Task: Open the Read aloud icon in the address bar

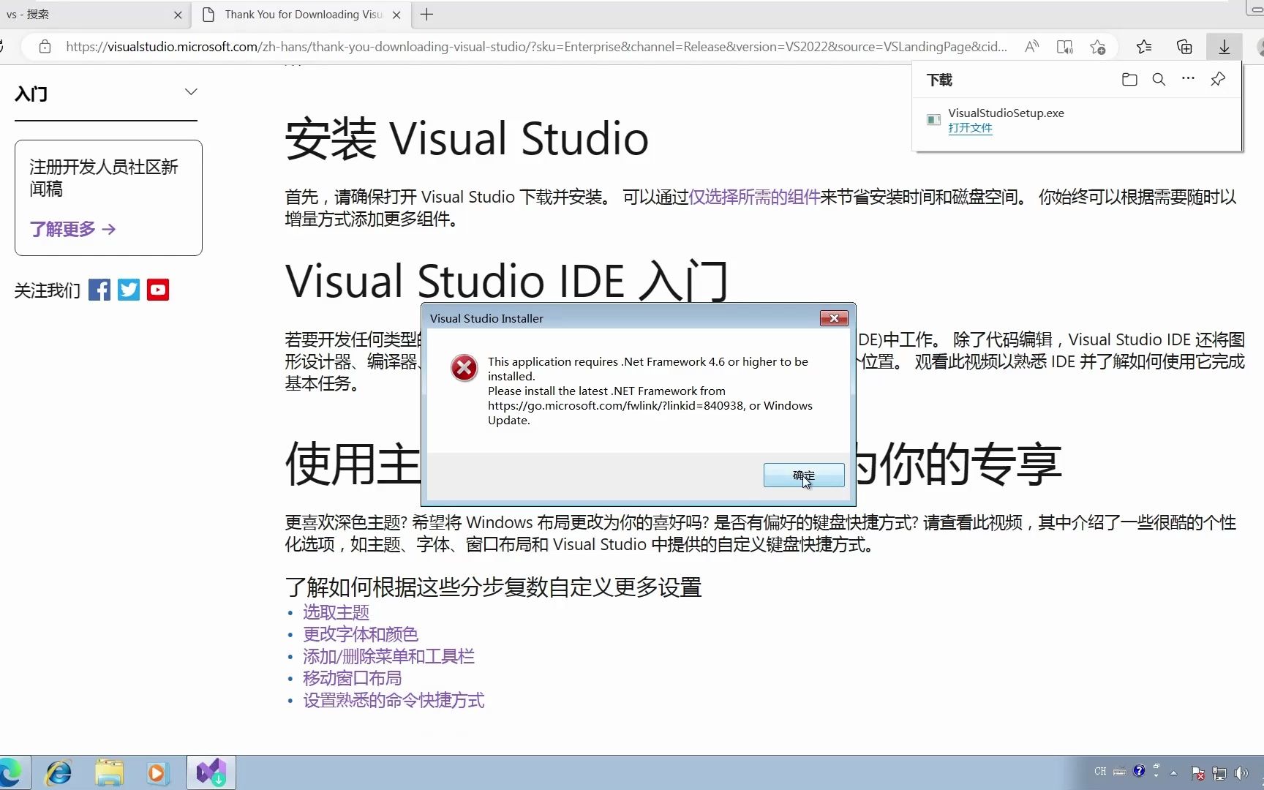Action: point(1031,47)
